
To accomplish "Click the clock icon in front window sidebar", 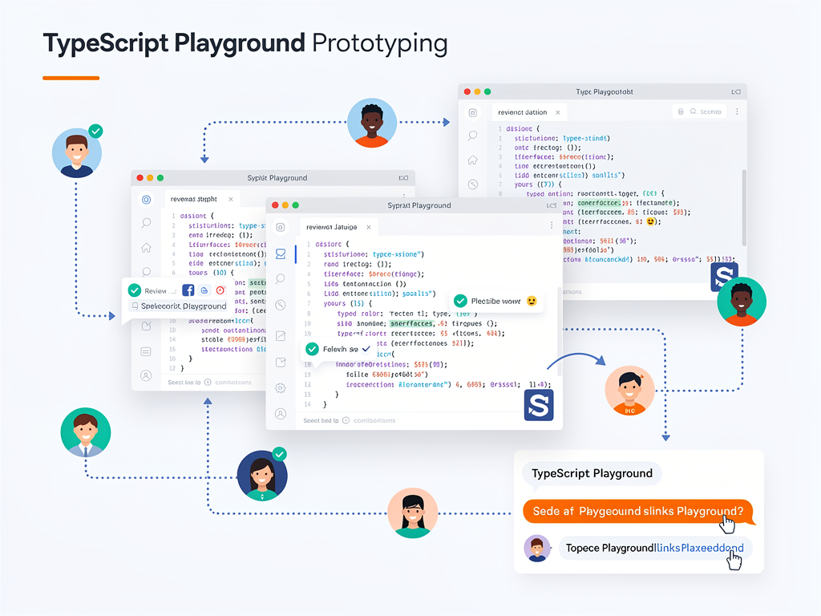I will [x=281, y=305].
